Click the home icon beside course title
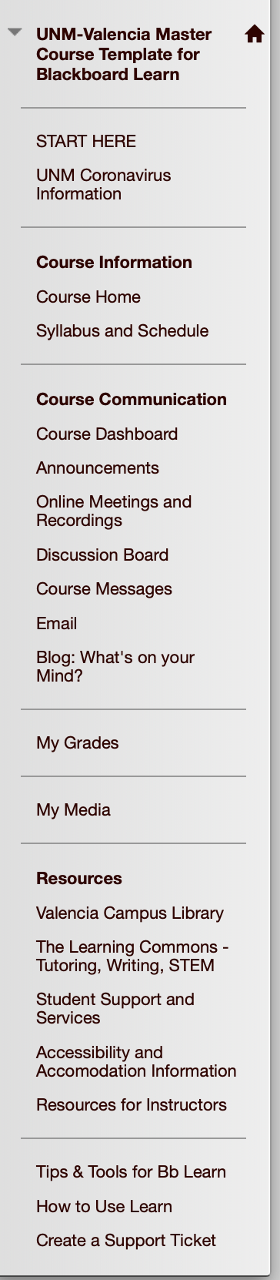Image resolution: width=280 pixels, height=1280 pixels. point(254,34)
